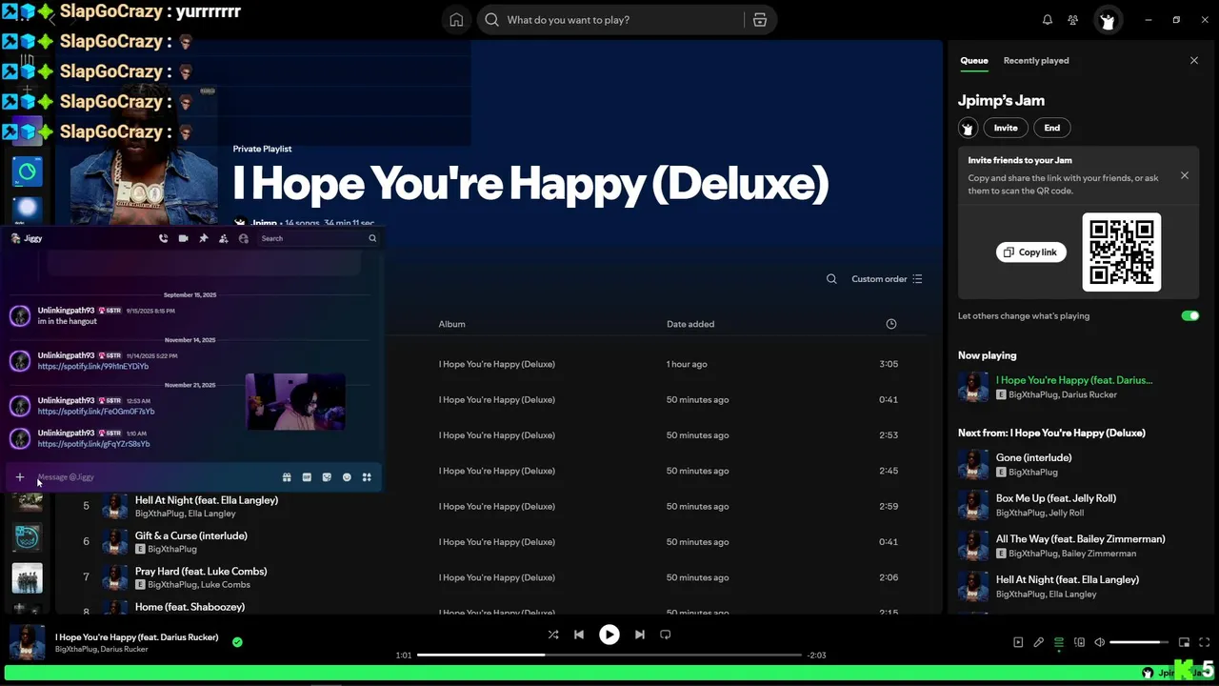Toggle repeat mode
The width and height of the screenshot is (1219, 686).
(666, 635)
